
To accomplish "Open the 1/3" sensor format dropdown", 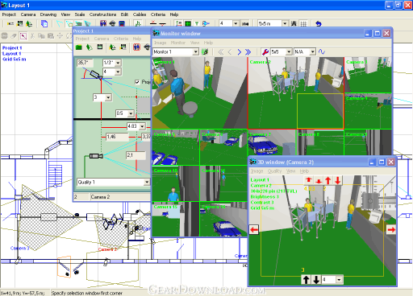I will point(118,63).
